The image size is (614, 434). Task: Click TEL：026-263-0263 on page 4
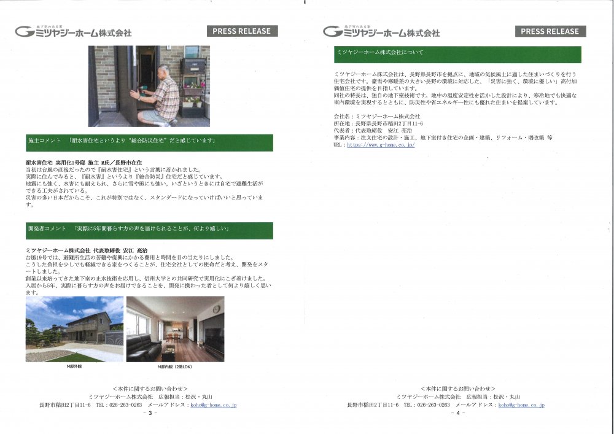(427, 405)
